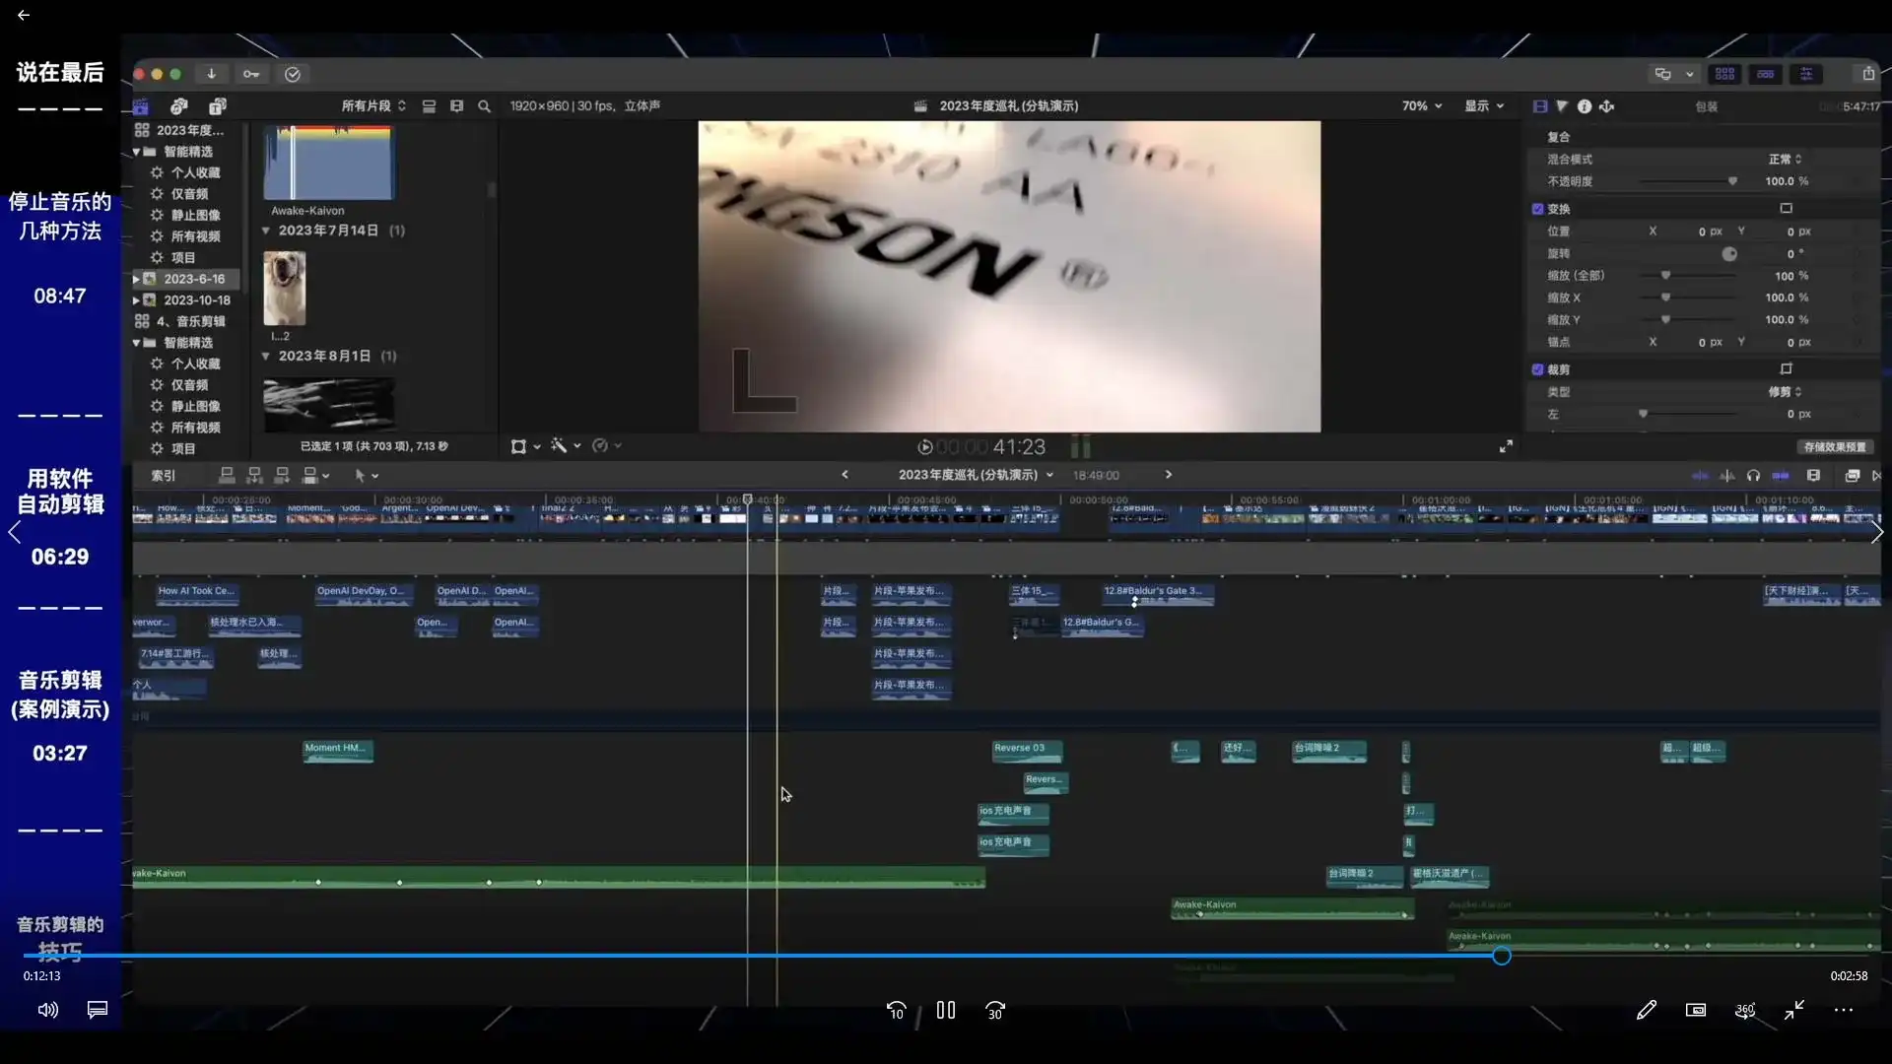Select the 所有视频 smart collection

(195, 236)
